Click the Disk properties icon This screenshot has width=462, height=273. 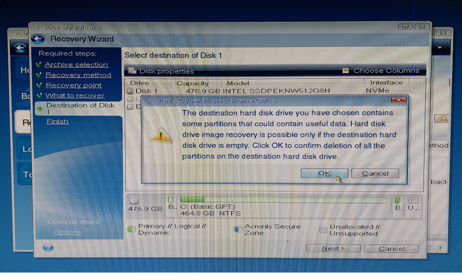(x=131, y=71)
